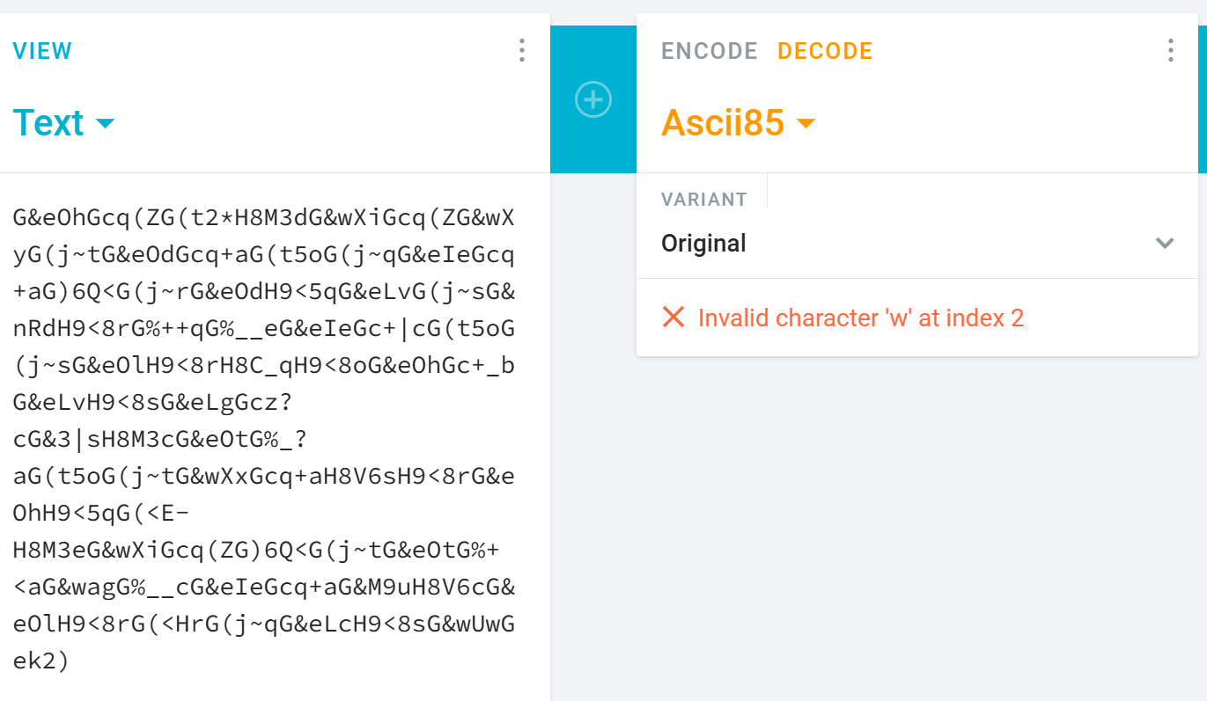Click the chevron in the Variant field
Viewport: 1207px width, 701px height.
pyautogui.click(x=1165, y=244)
